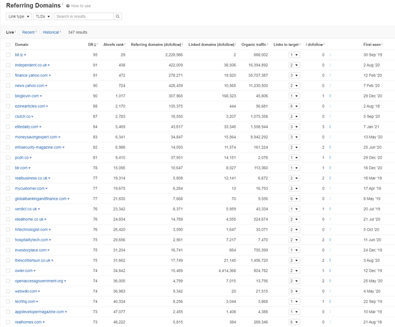Click dofollow bar indicator for bloglovin.com
The image size is (395, 327).
pos(330,96)
